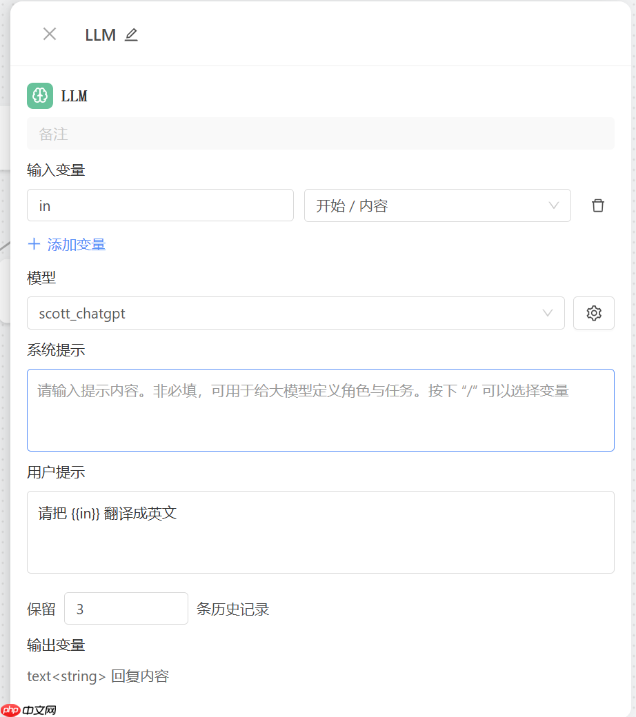This screenshot has width=636, height=717.
Task: Click the pencil icon to rename the LLM node
Action: coord(131,34)
